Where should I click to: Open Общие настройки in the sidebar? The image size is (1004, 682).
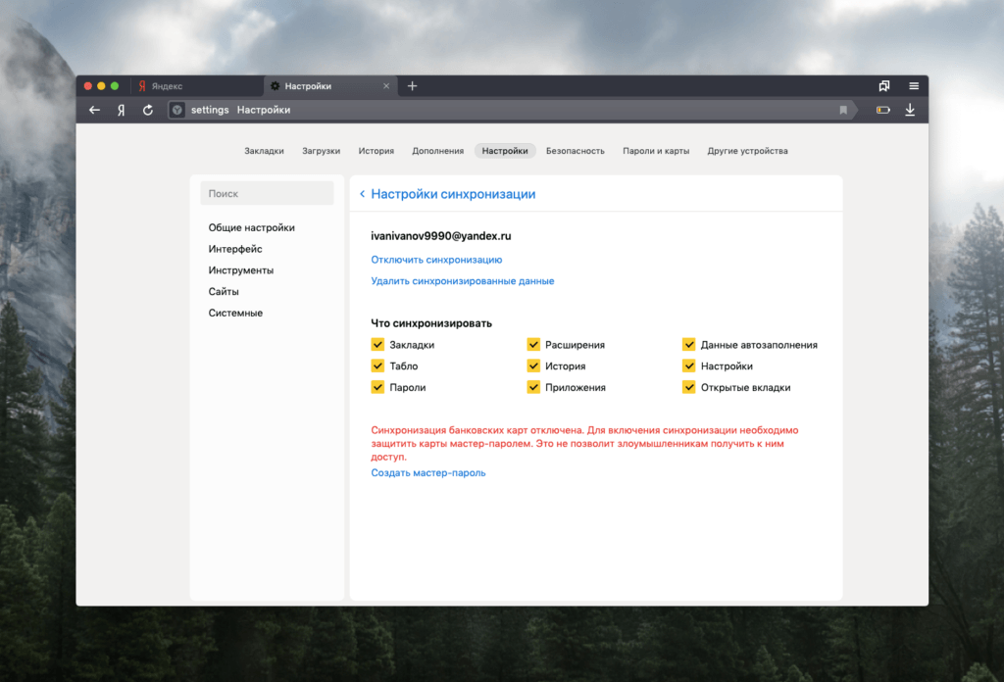252,227
